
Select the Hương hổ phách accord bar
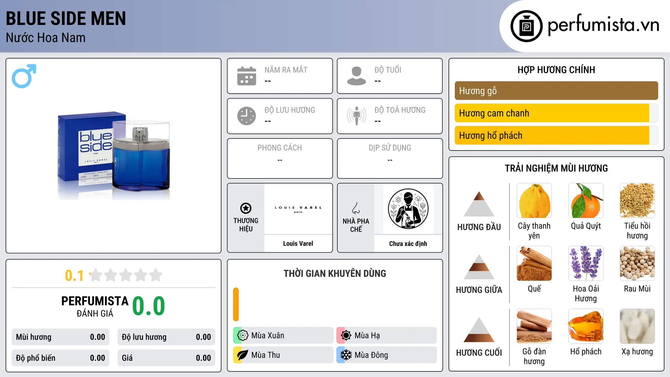coord(556,135)
